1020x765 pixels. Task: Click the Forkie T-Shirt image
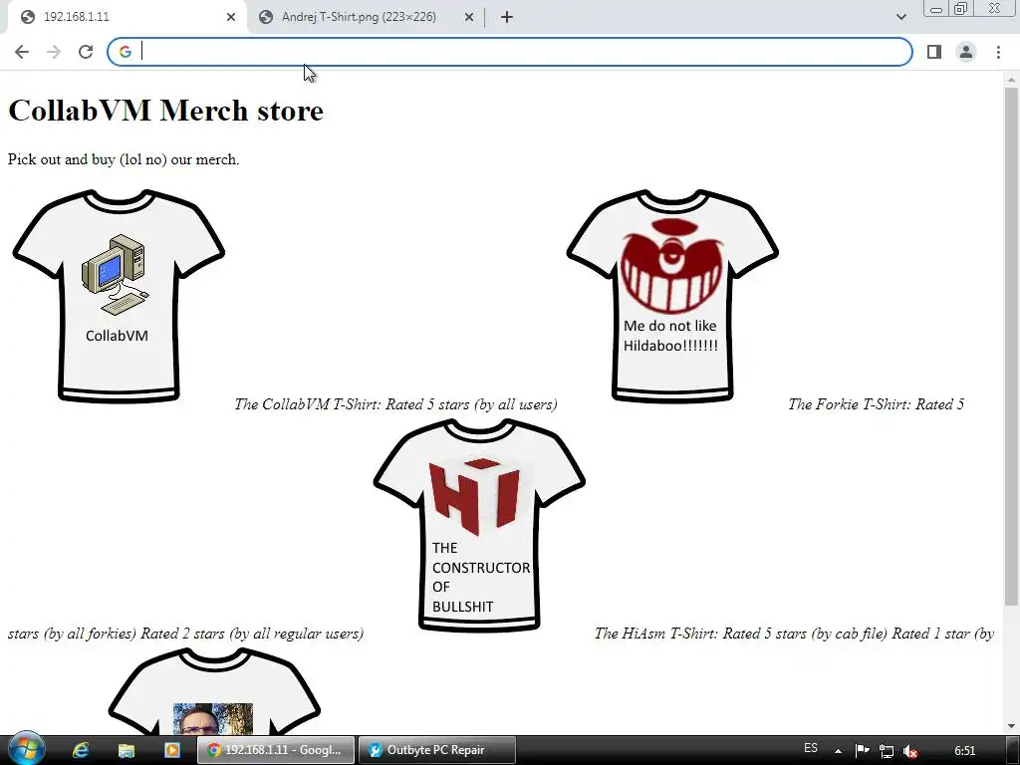click(x=672, y=297)
